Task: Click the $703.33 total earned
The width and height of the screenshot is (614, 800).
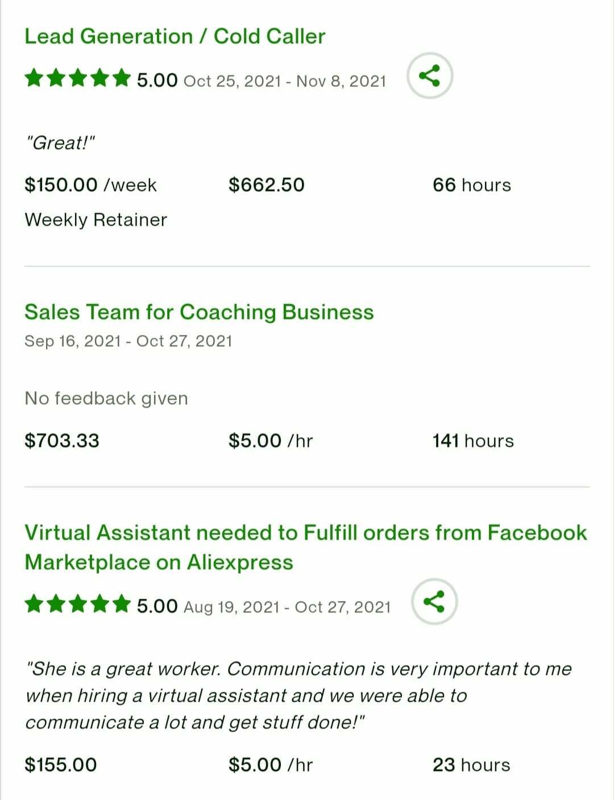Action: pos(62,441)
